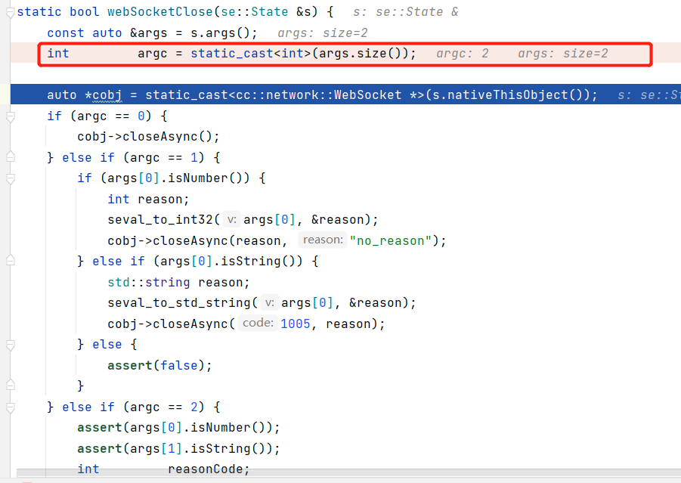Click the '*cobj' variable on highlighted line

click(104, 95)
